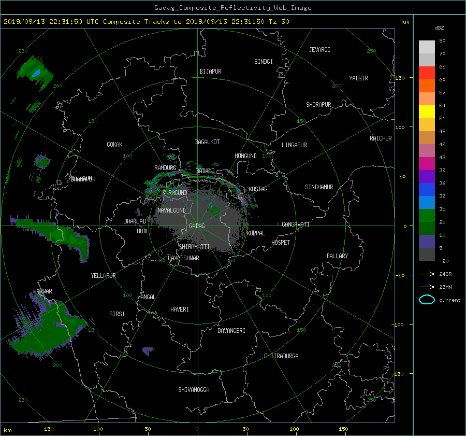The image size is (466, 436).
Task: Click the '48' value in dBZ legend
Action: coord(442,132)
